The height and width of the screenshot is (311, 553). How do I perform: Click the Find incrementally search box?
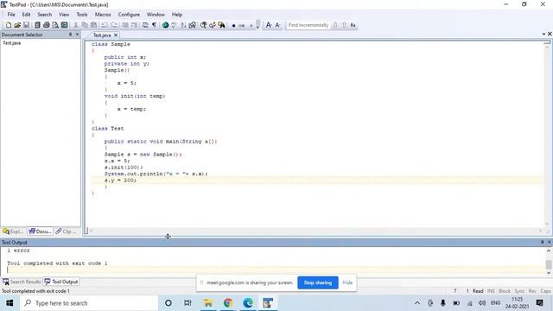pos(308,25)
